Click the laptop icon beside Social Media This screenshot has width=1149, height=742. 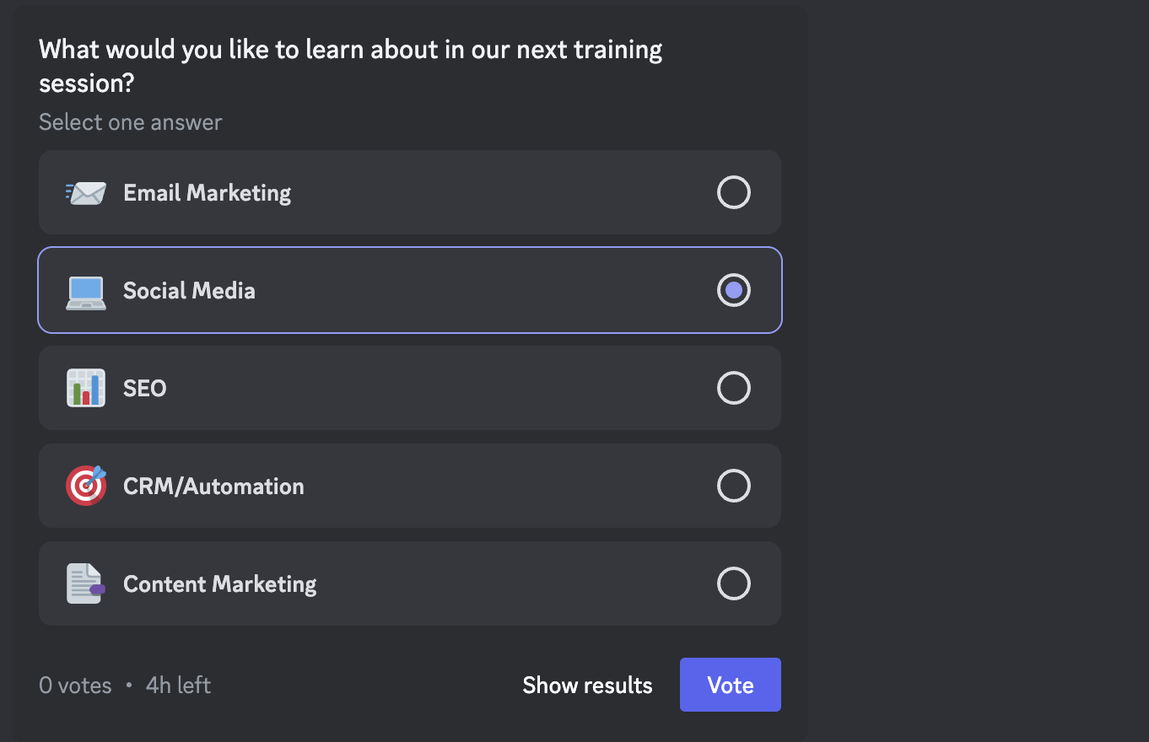(x=84, y=290)
